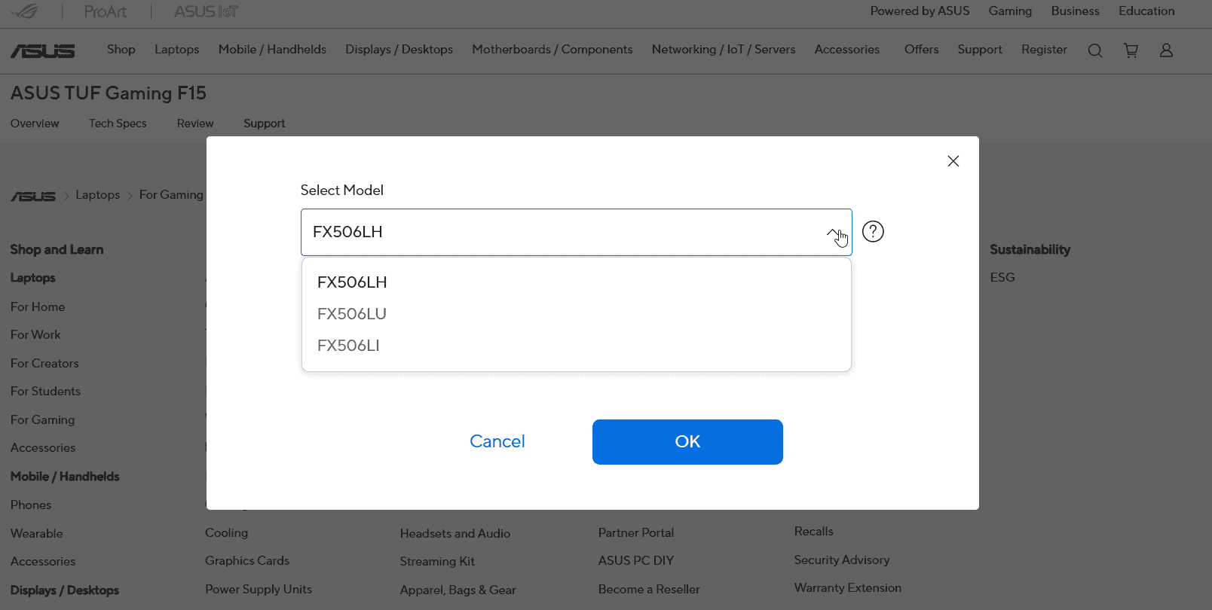Viewport: 1212px width, 610px height.
Task: Open the Phones footer link
Action: 31,505
